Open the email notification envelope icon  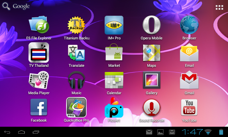pyautogui.click(x=149, y=132)
